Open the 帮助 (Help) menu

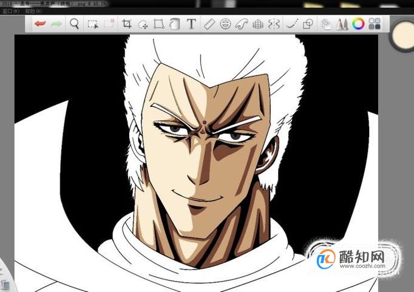[33, 11]
